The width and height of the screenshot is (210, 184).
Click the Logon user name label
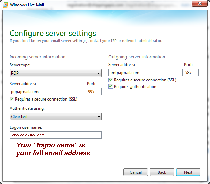[x=26, y=127]
